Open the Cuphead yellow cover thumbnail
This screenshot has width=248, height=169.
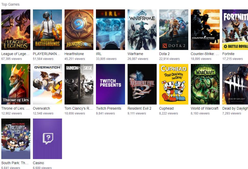click(x=174, y=84)
